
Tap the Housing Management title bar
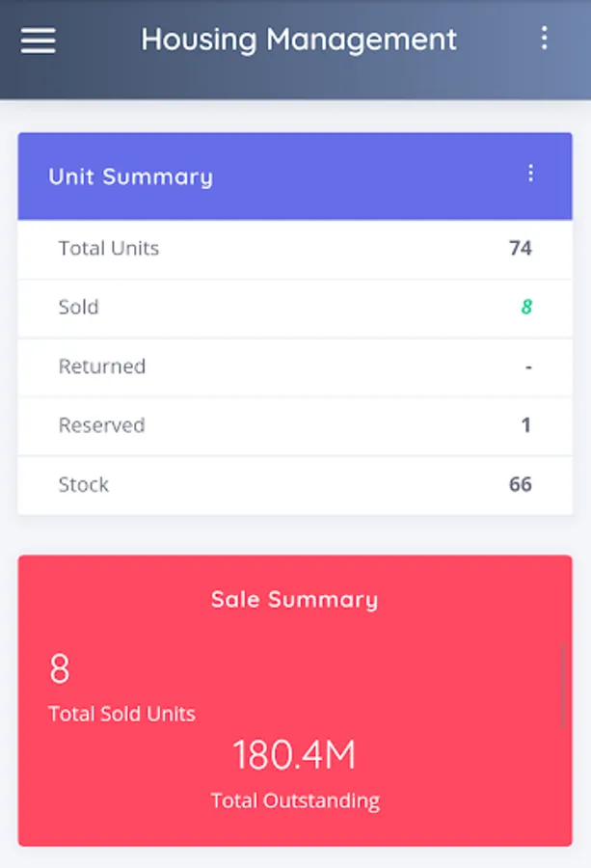pyautogui.click(x=299, y=40)
